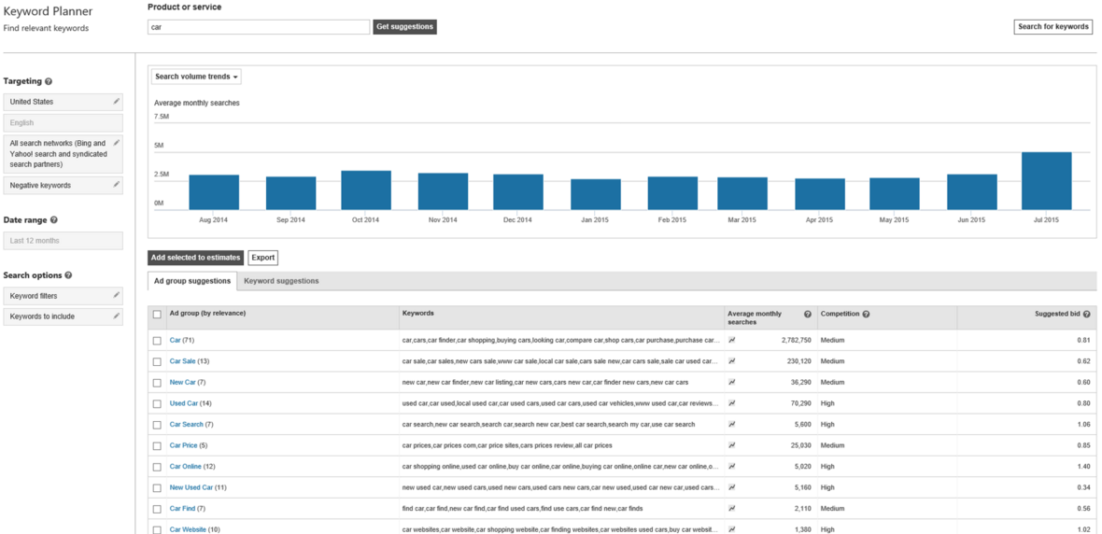
Task: Click the Oct 2014 bar in the chart
Action: (366, 190)
